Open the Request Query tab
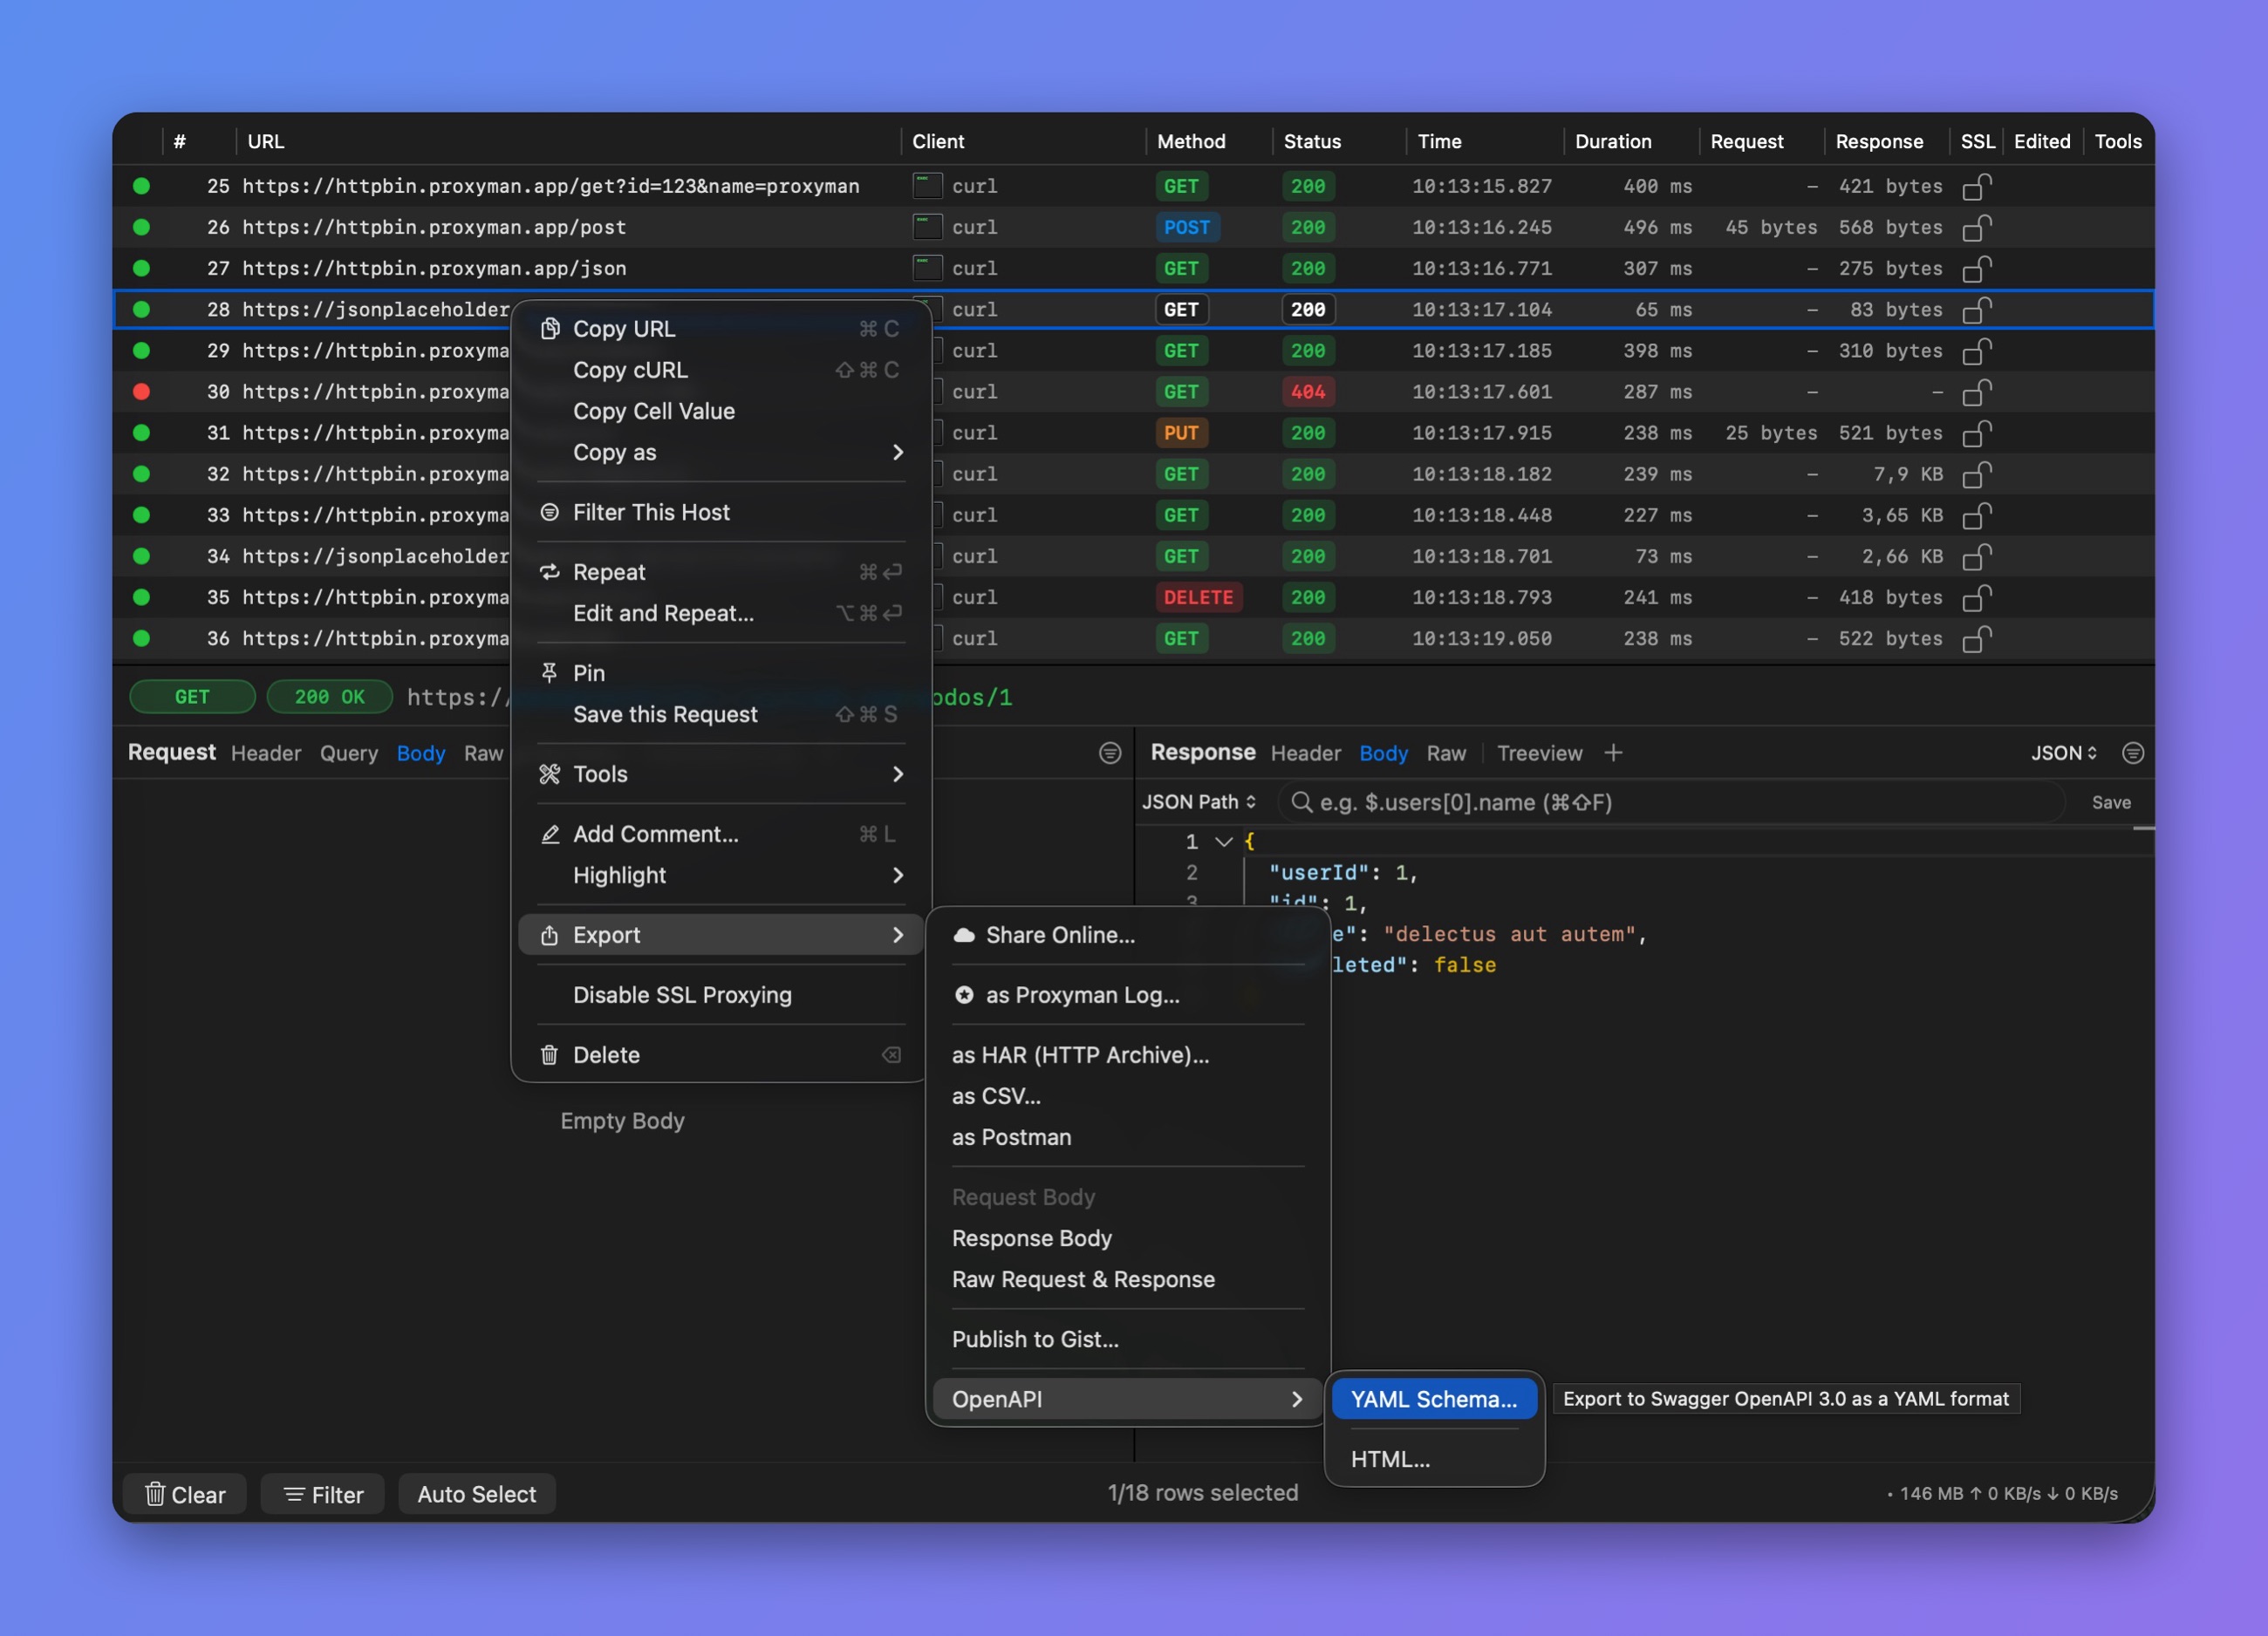 (348, 753)
